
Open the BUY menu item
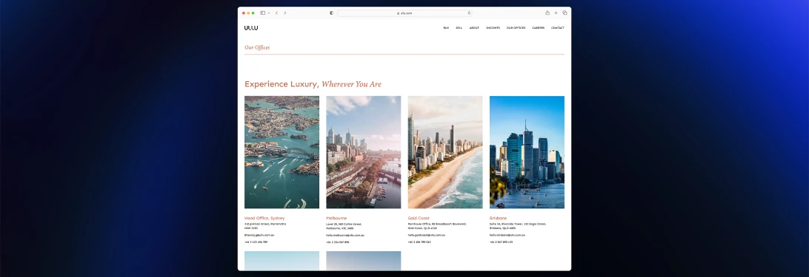(x=446, y=28)
